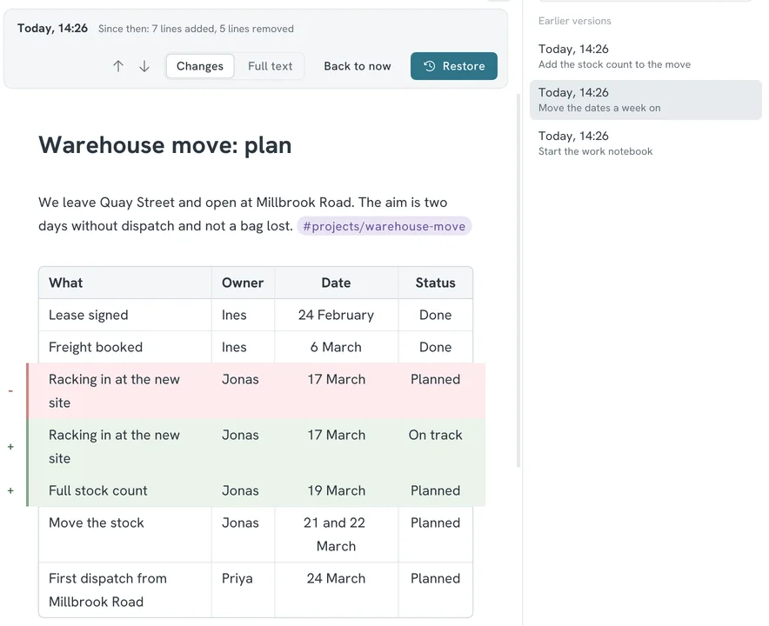This screenshot has width=769, height=626.
Task: Click the 'What' column header
Action: tap(125, 283)
